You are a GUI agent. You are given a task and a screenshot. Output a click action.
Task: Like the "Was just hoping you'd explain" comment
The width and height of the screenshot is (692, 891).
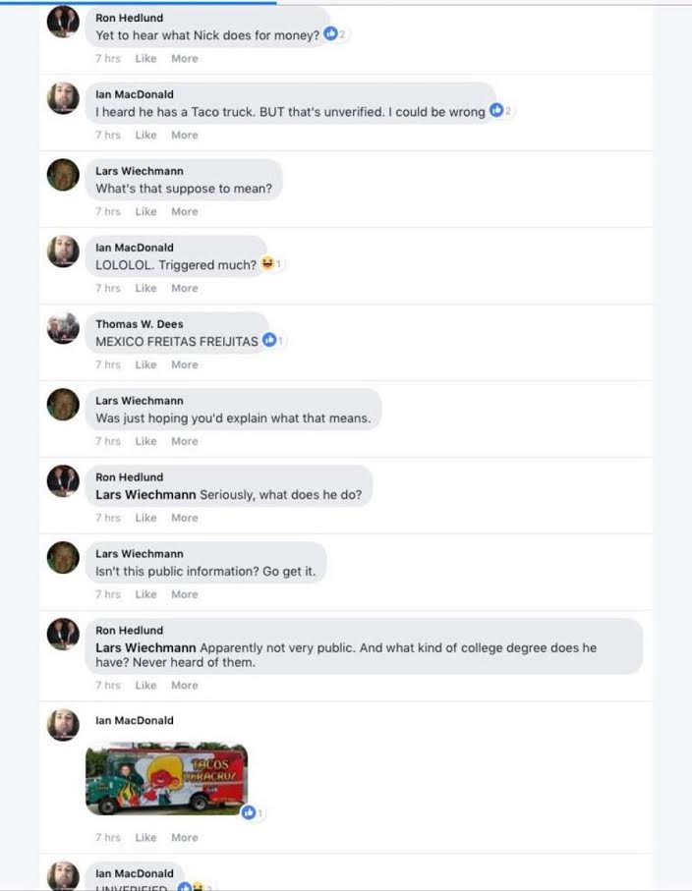145,441
